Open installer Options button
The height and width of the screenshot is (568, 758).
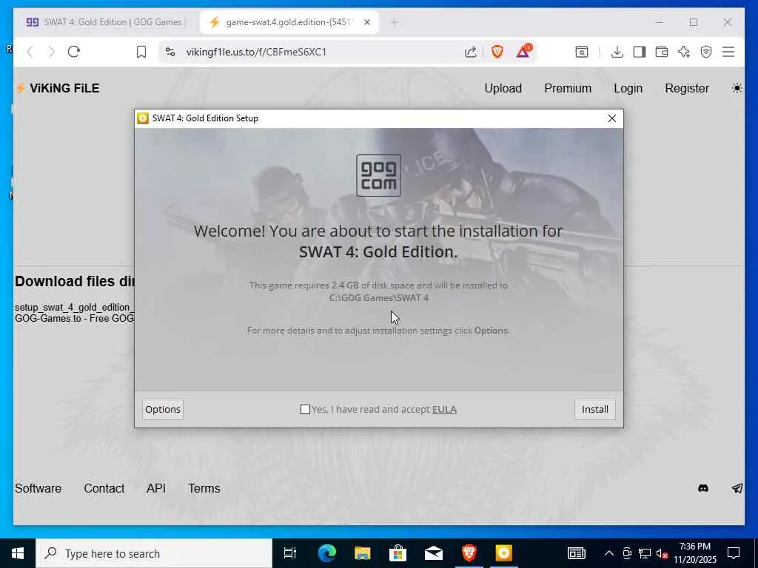click(x=163, y=409)
